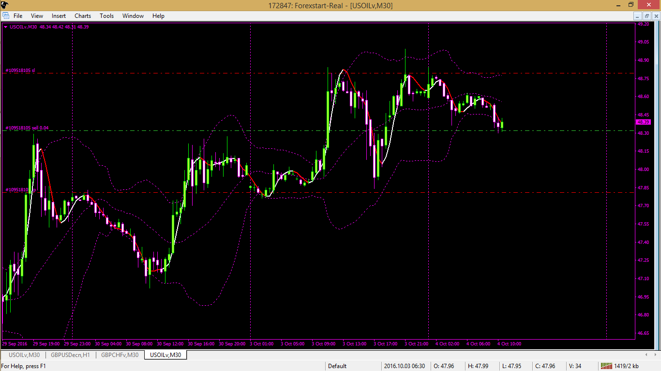
Task: Open the Help menu
Action: pyautogui.click(x=158, y=16)
